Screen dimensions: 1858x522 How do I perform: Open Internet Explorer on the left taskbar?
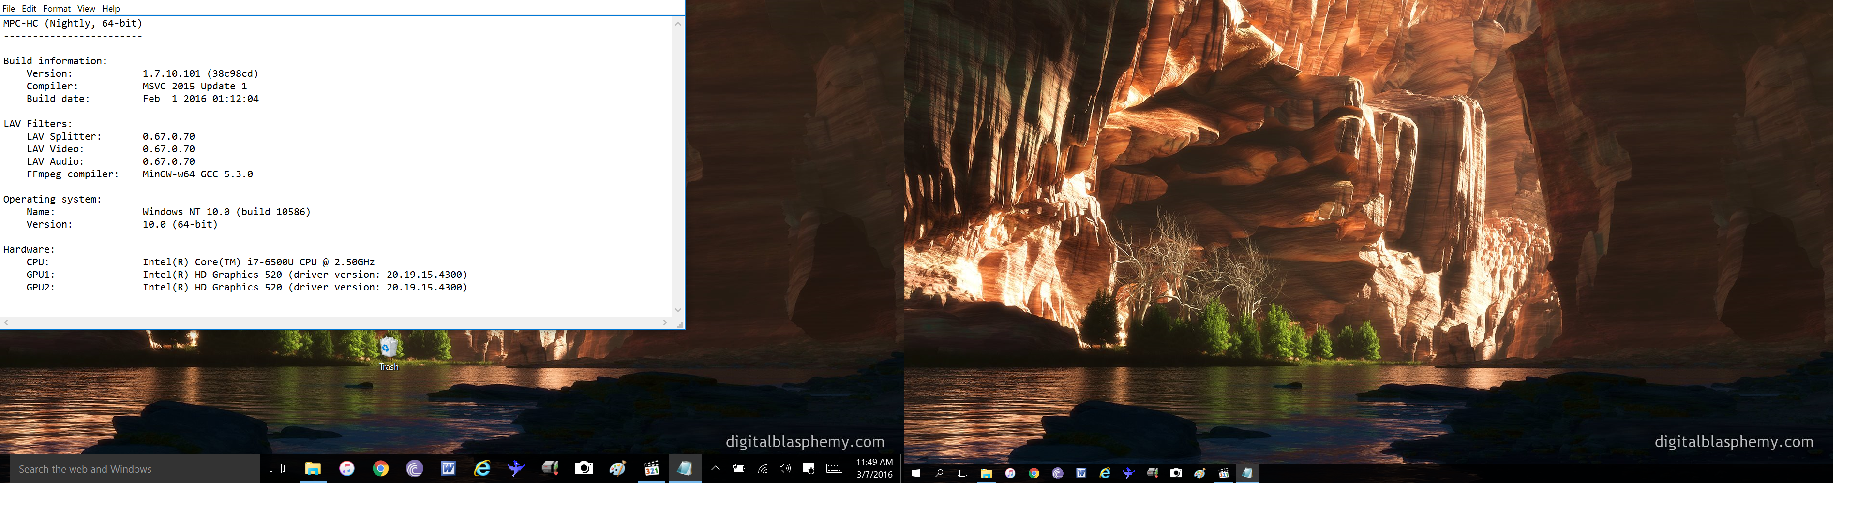coord(482,469)
